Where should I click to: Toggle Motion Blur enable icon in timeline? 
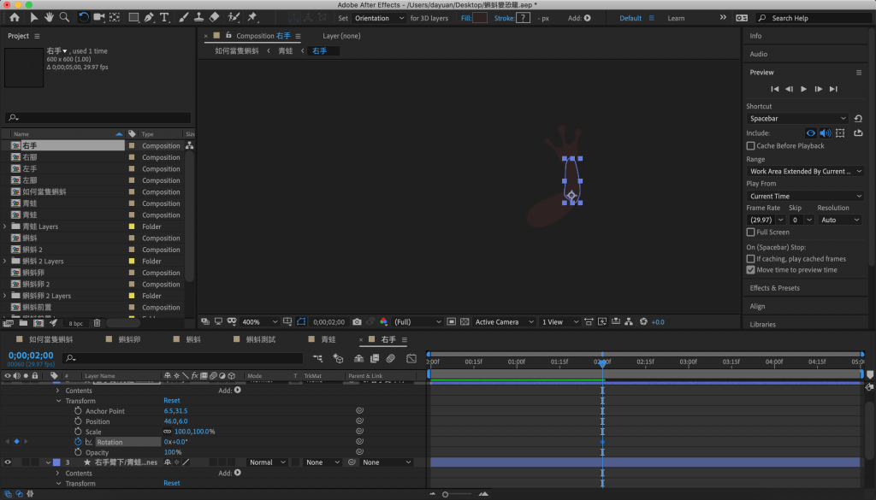coord(390,358)
